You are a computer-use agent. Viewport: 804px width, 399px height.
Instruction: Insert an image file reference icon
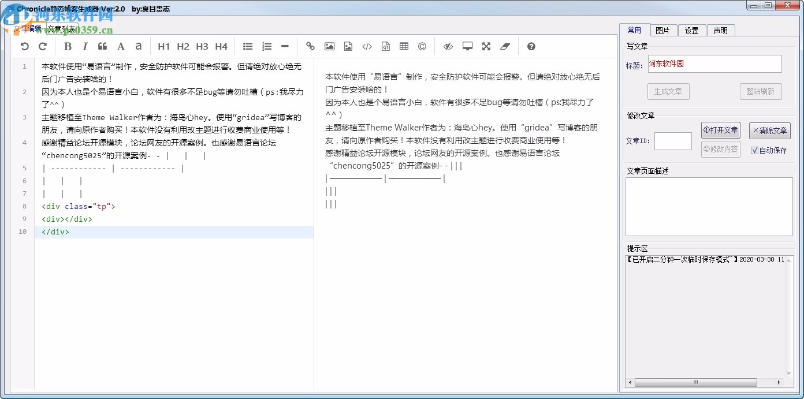348,46
